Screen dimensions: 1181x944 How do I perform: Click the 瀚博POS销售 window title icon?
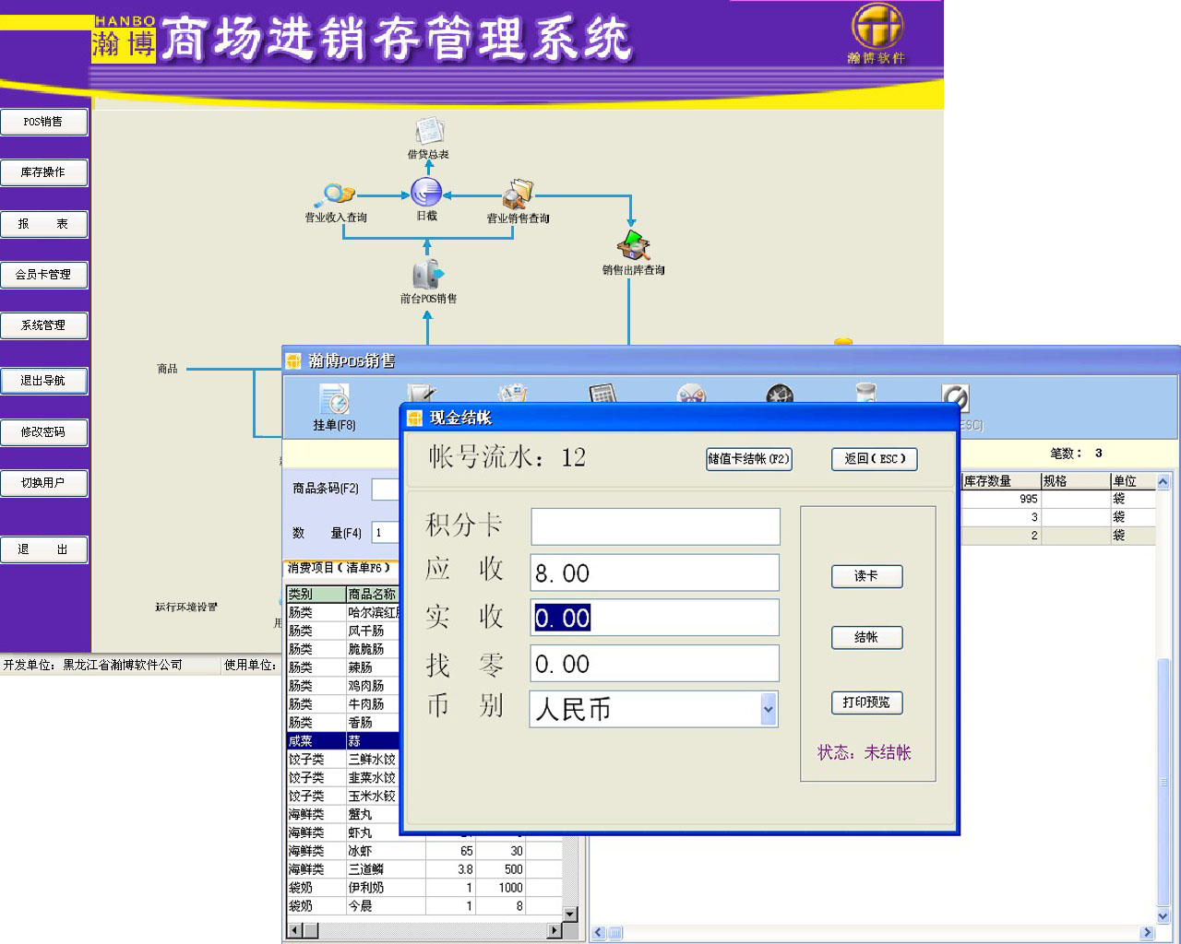(x=293, y=360)
